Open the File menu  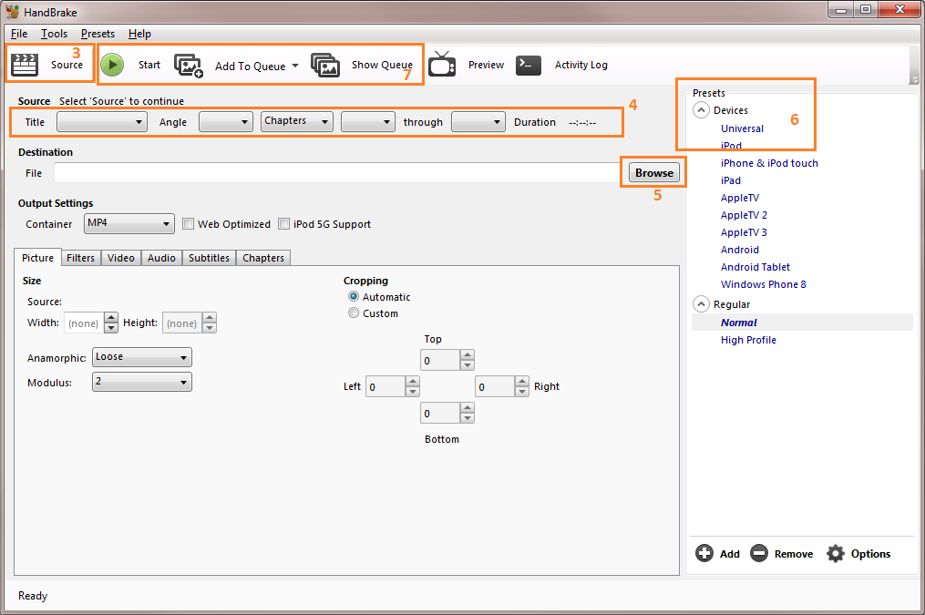[x=19, y=34]
